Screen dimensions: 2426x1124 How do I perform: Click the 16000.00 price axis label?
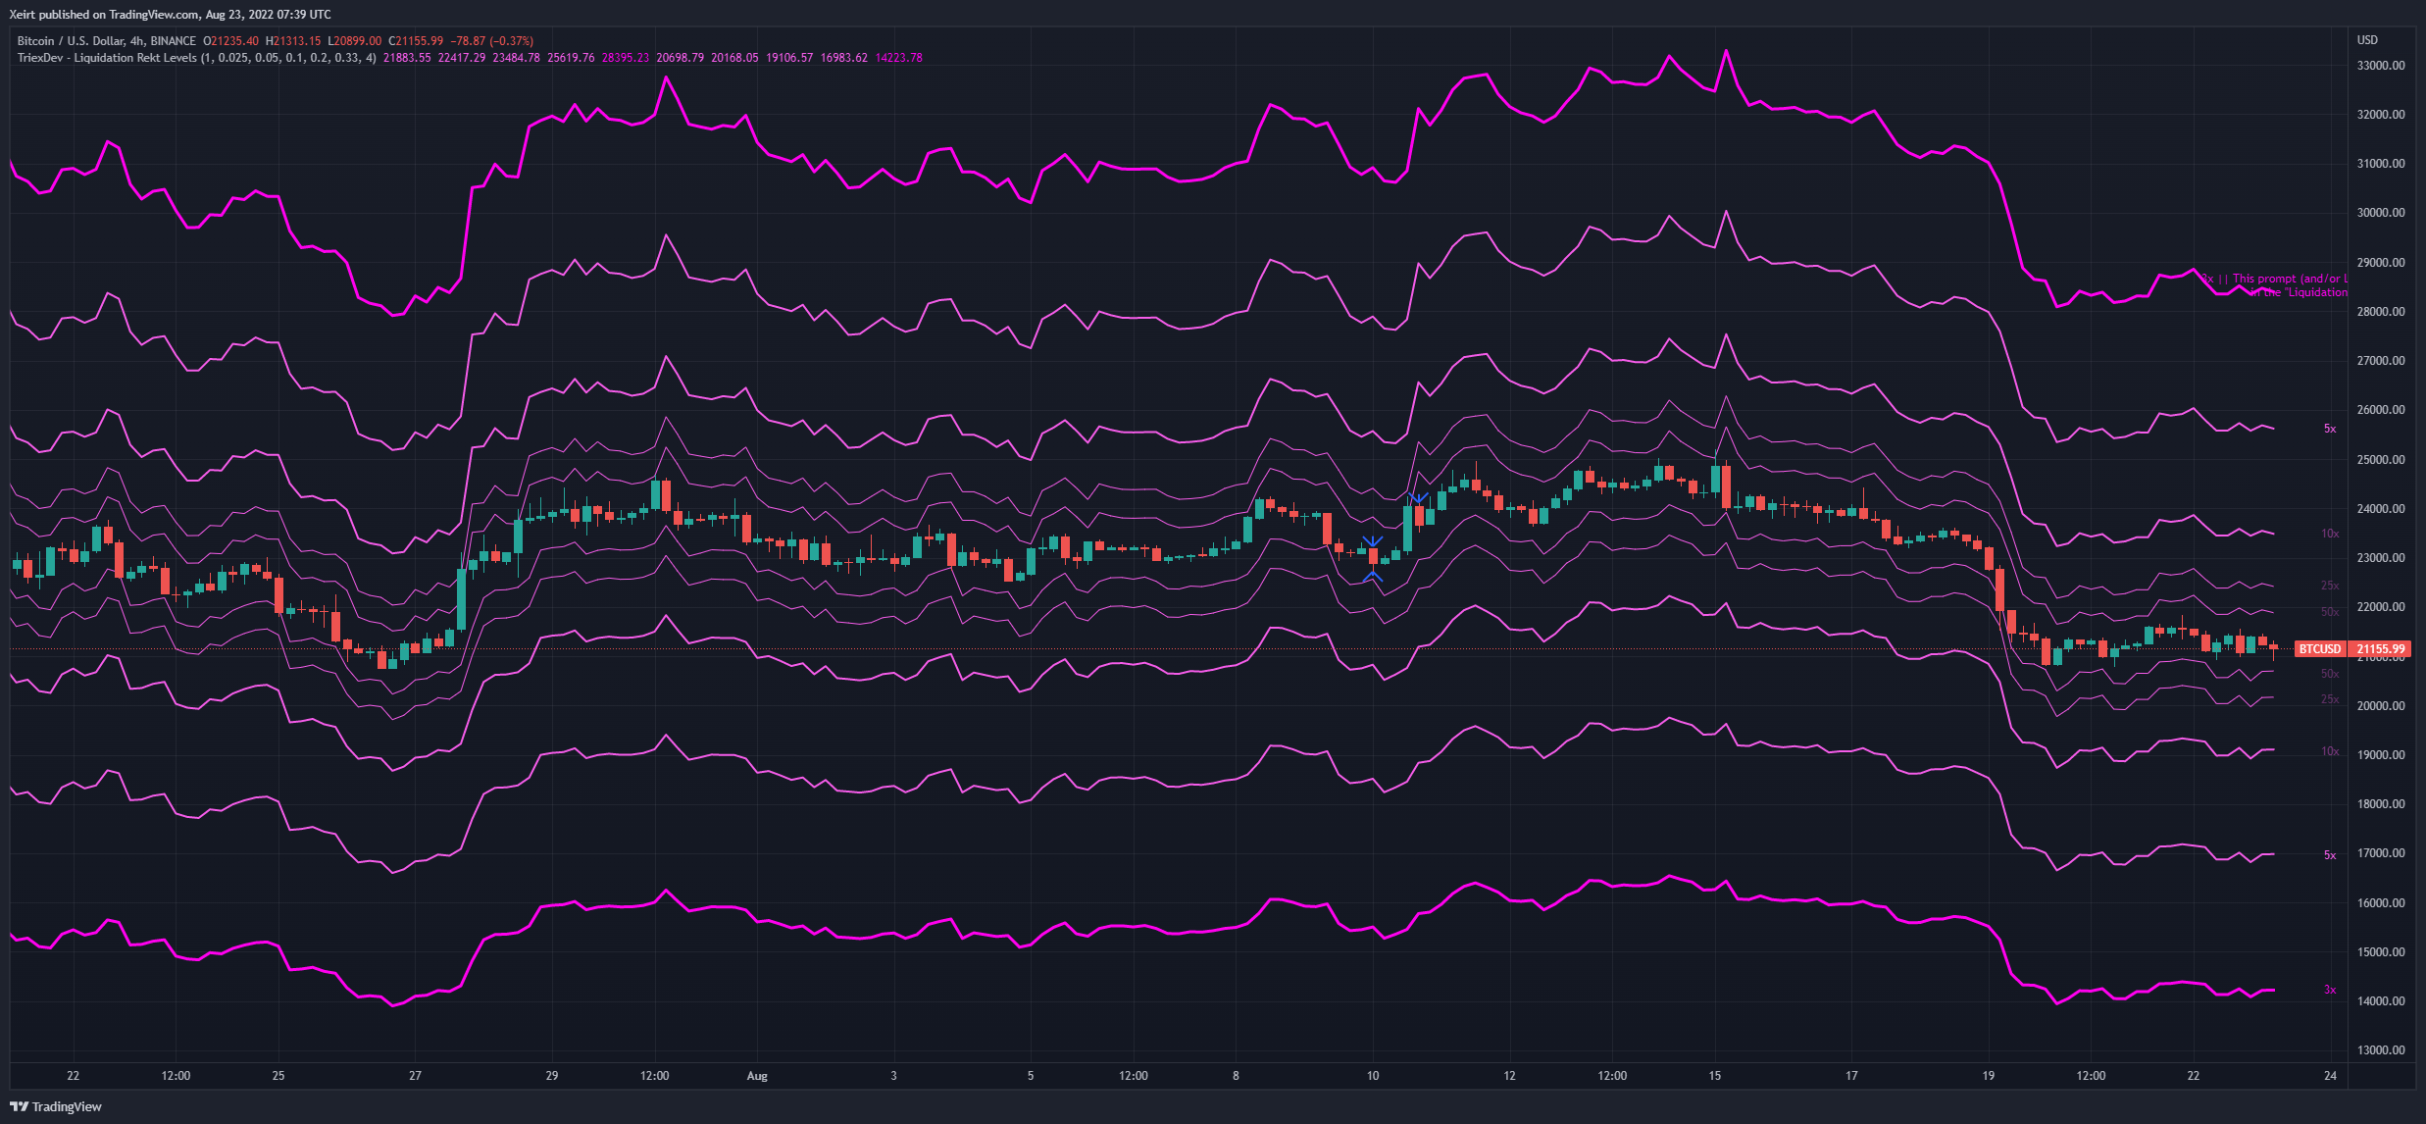tap(2381, 903)
